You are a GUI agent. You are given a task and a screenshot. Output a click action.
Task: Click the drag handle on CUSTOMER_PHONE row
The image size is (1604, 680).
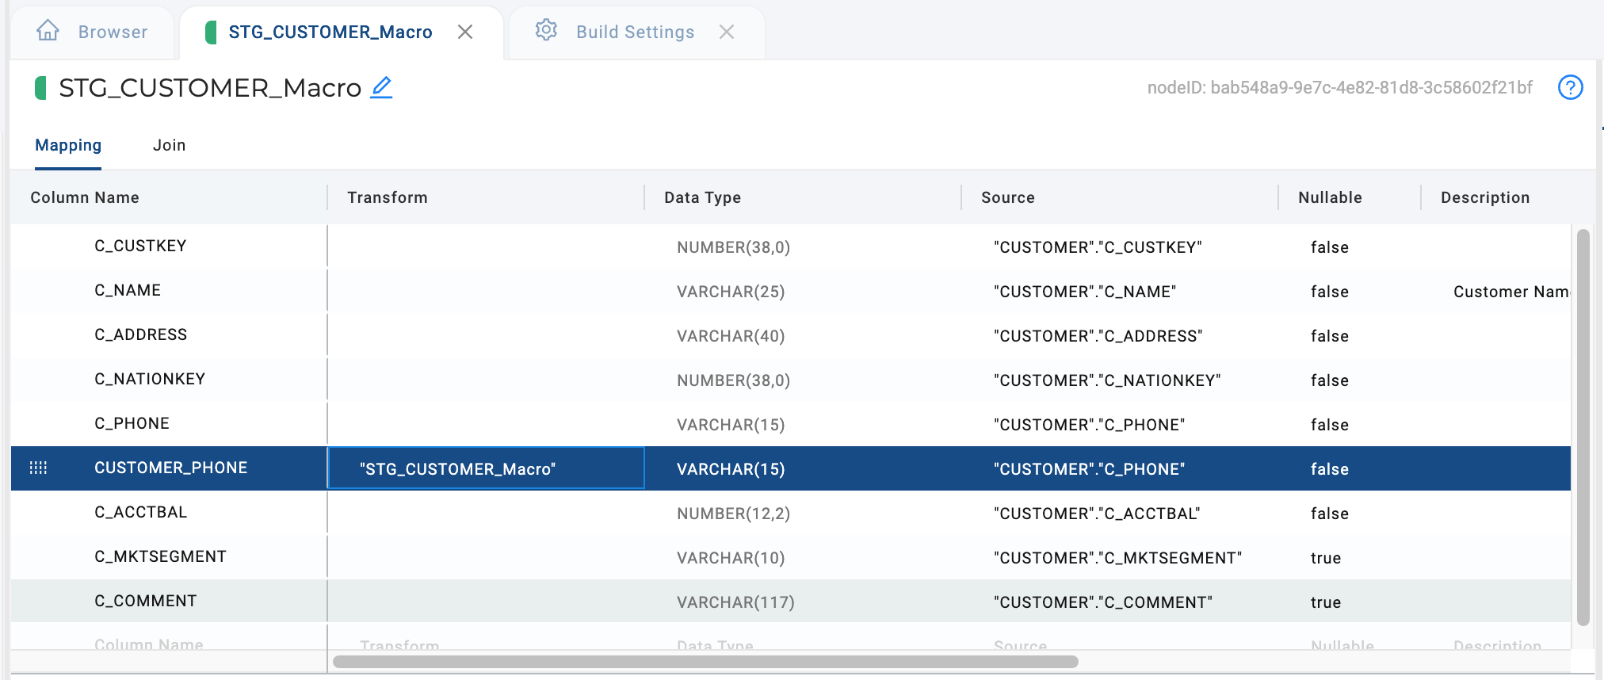tap(38, 468)
